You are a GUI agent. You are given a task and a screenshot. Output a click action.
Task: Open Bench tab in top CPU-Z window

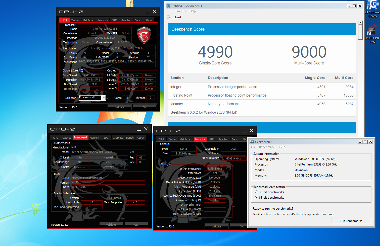click(x=138, y=20)
